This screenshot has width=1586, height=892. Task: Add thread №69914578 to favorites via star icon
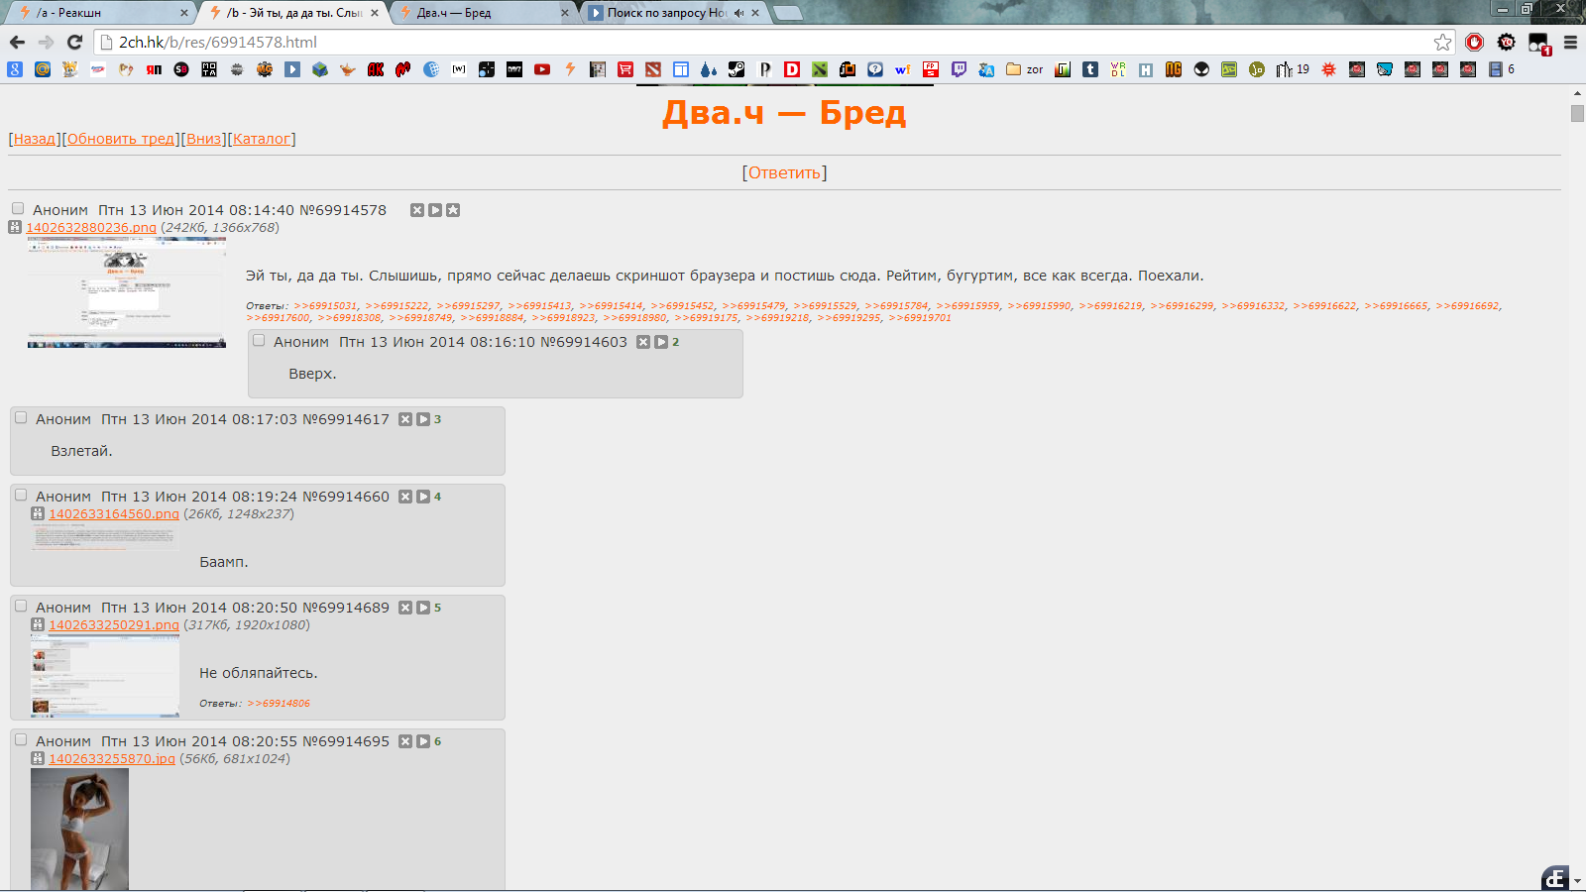(x=453, y=210)
